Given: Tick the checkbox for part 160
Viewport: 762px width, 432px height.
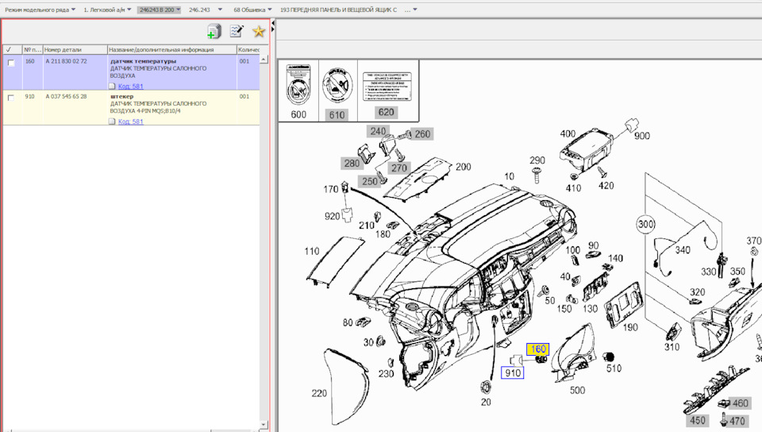Looking at the screenshot, I should click(x=10, y=63).
